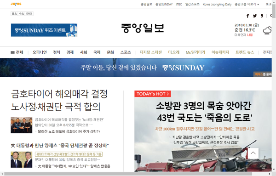Open the Mr.밀리터리 menu item
Viewport: 276px width, 176px height.
coord(195,52)
